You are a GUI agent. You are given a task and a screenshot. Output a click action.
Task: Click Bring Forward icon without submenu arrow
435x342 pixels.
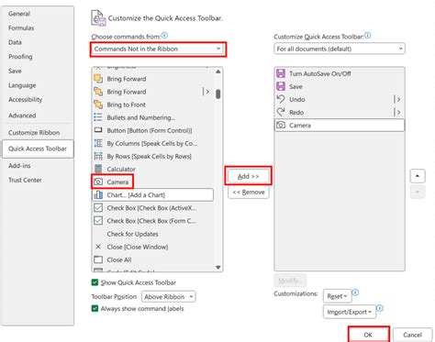(98, 79)
